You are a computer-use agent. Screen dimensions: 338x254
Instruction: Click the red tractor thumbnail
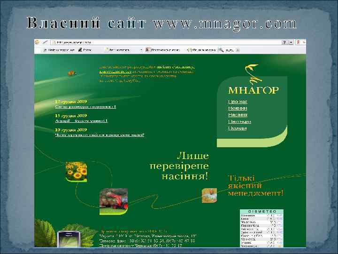(x=114, y=201)
